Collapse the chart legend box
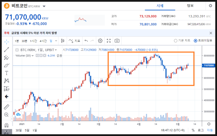 (x=17, y=50)
